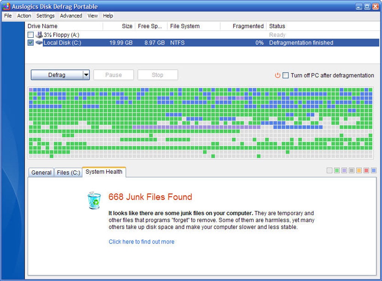Screen dimensions: 382x281
Task: Click the long purple block row in cluster map
Action: (x=196, y=127)
